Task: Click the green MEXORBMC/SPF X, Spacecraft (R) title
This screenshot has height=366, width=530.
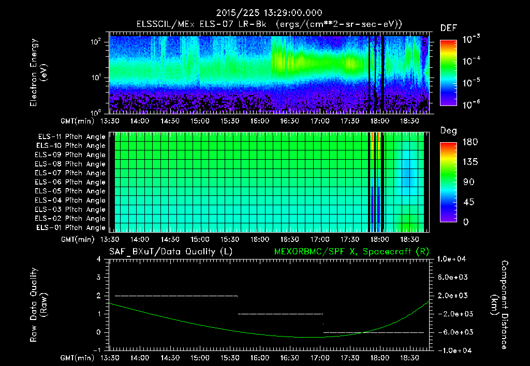Action: (351, 252)
